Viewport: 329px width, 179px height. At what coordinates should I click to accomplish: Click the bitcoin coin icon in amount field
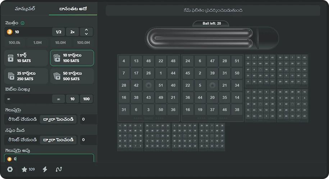pyautogui.click(x=10, y=32)
